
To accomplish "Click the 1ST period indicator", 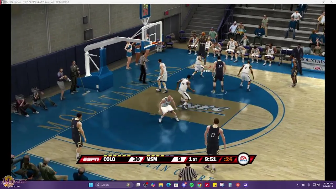I will coord(193,159).
